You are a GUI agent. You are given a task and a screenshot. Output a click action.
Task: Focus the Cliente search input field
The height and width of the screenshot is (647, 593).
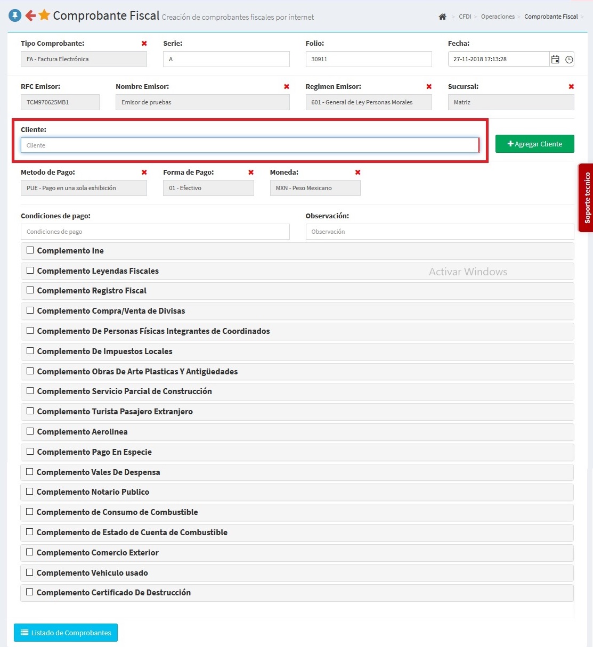249,145
